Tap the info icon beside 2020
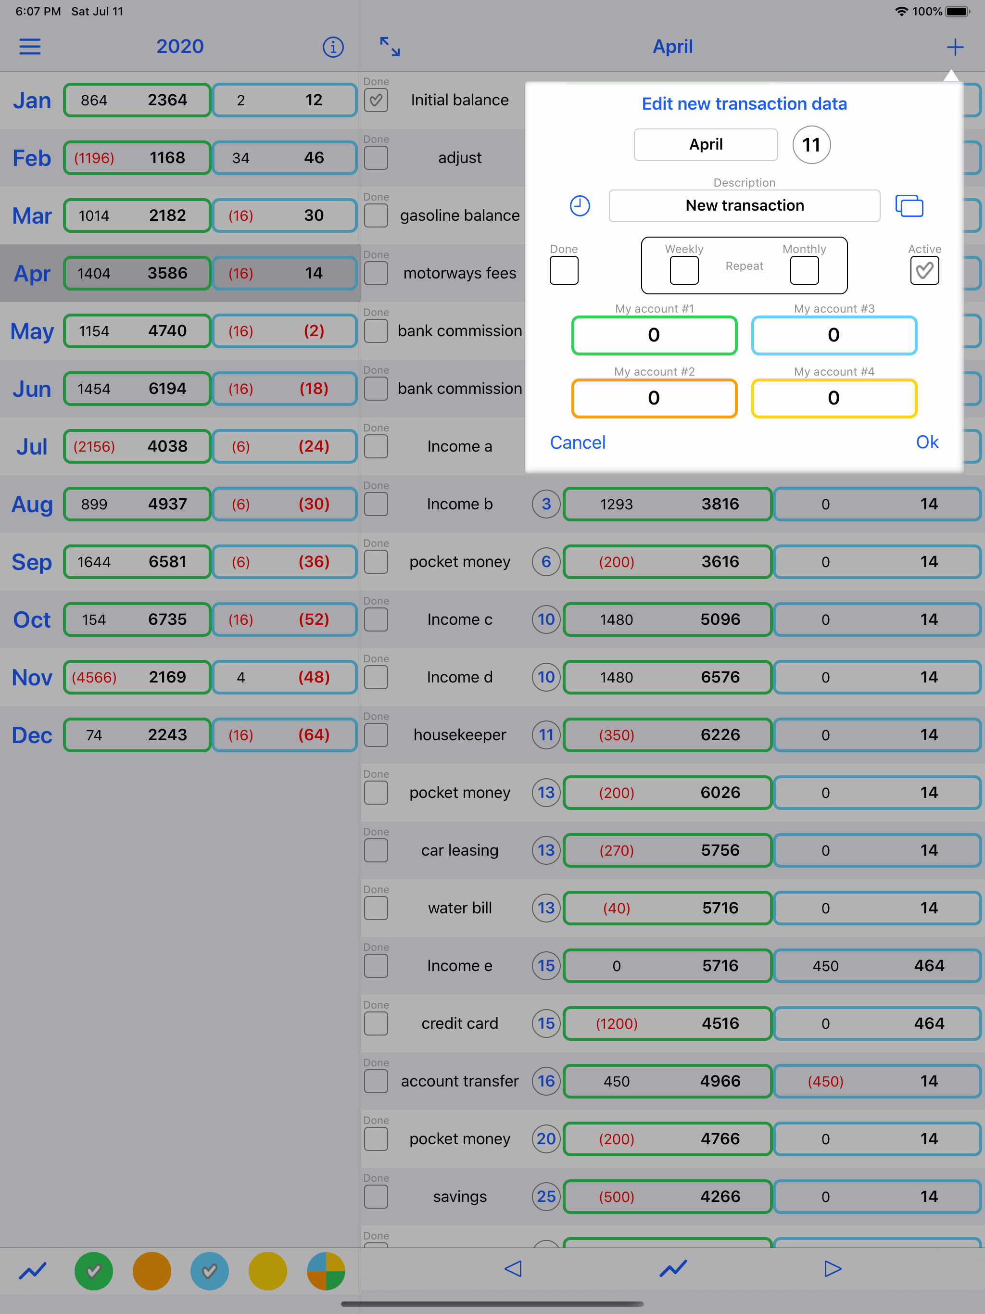The width and height of the screenshot is (985, 1314). 333,46
